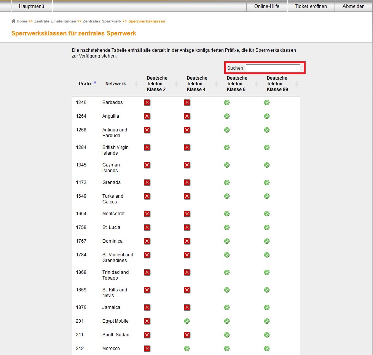Screen dimensions: 373x355
Task: Toggle Klasse 4 red X for Barbados
Action: click(187, 102)
